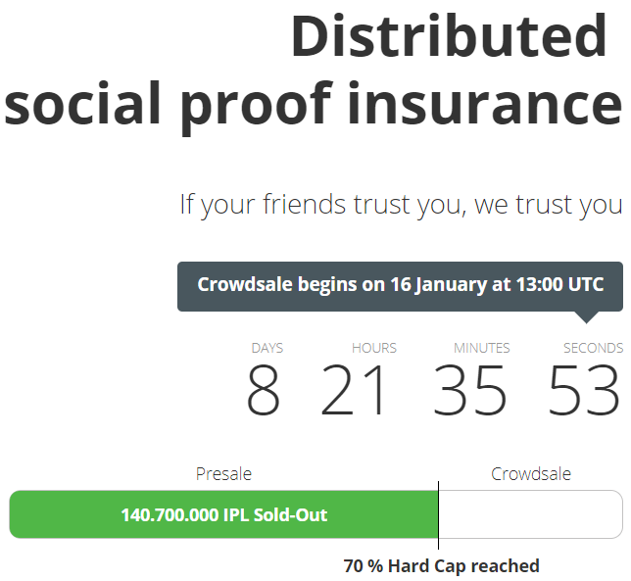Click the Crowdsale label above the bar

click(531, 474)
